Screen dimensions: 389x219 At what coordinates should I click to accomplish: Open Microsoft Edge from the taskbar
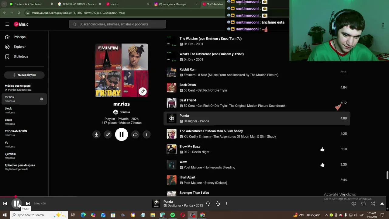[x=83, y=215]
